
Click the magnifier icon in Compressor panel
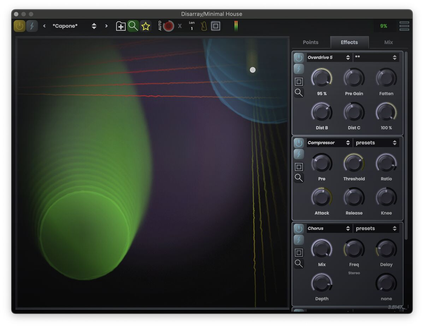click(299, 178)
